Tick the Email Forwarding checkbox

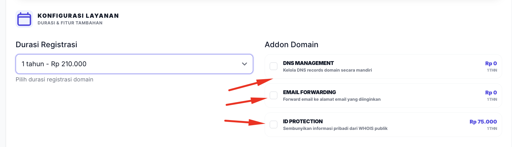[274, 95]
